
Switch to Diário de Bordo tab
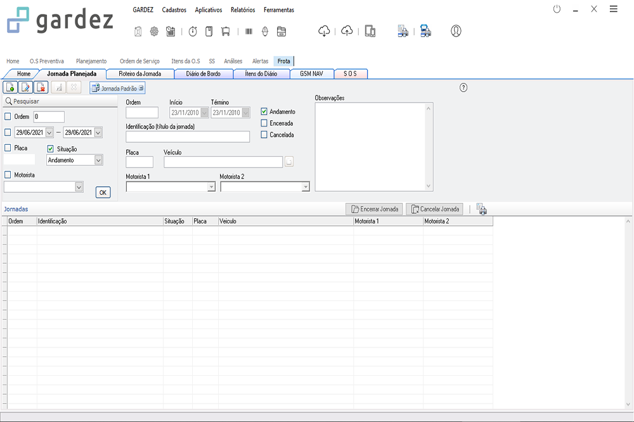pos(204,74)
